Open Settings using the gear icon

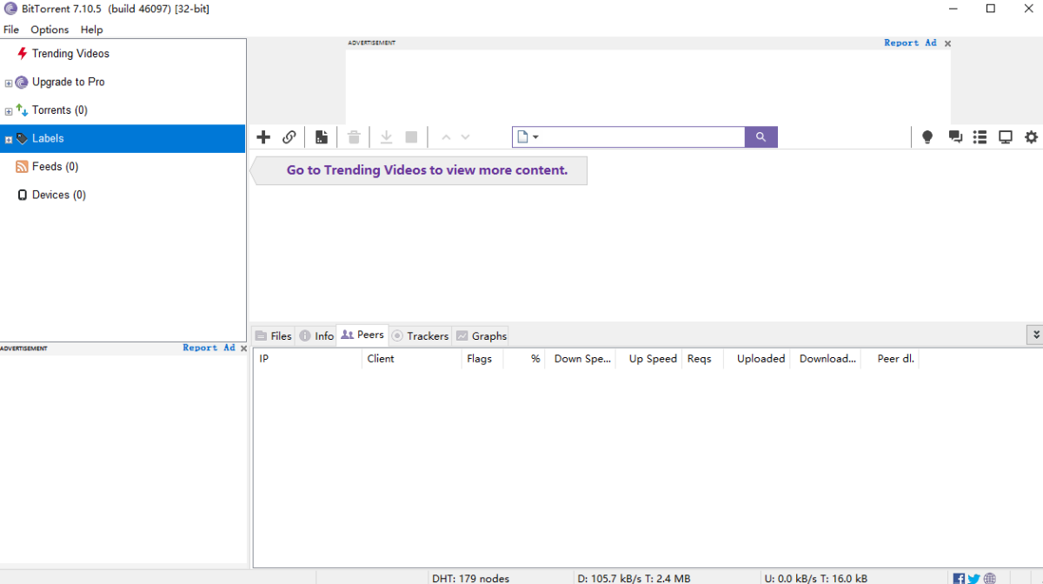coord(1031,136)
